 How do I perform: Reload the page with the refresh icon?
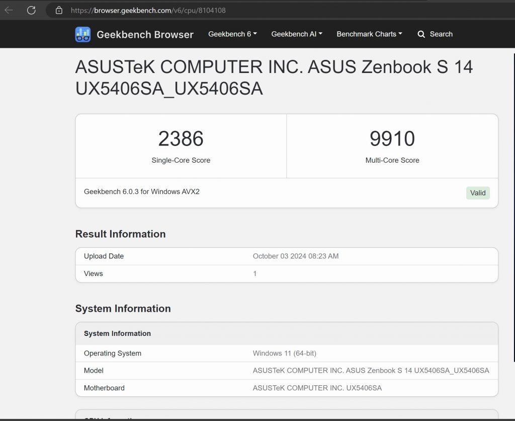pyautogui.click(x=31, y=10)
